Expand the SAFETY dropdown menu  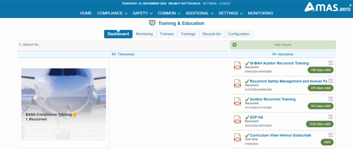[x=142, y=13]
